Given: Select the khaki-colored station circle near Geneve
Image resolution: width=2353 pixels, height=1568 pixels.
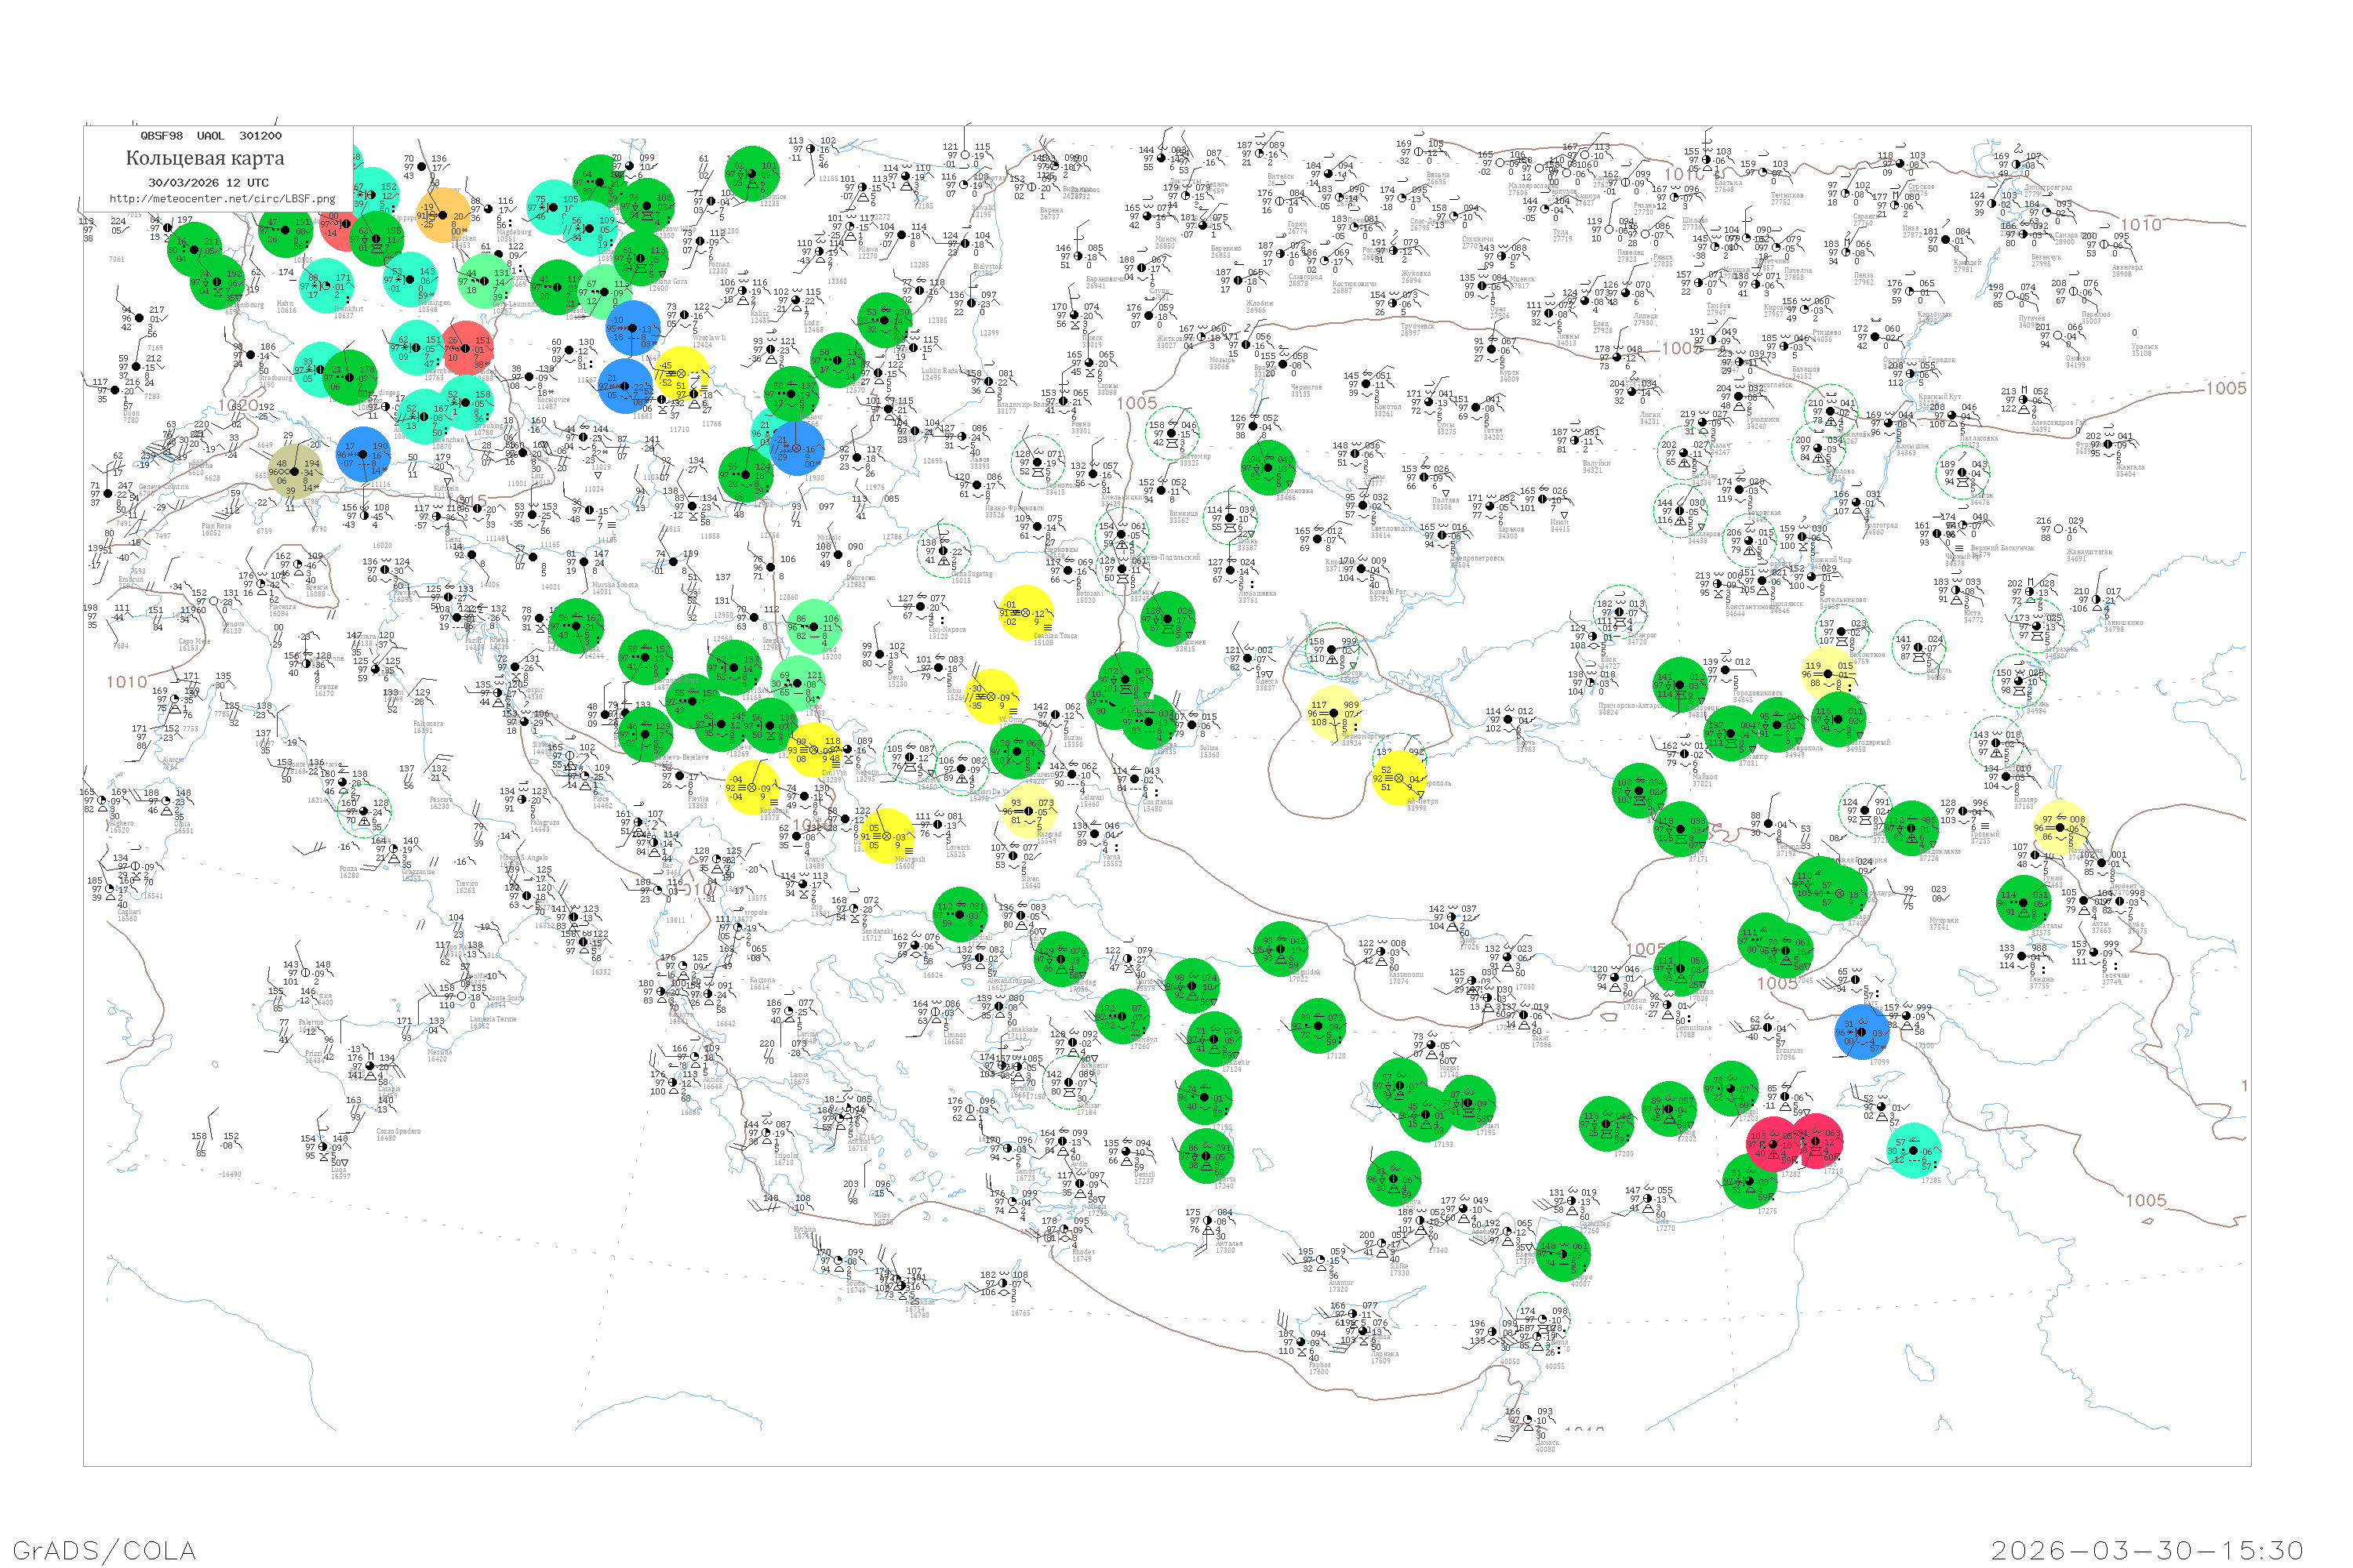Looking at the screenshot, I should [295, 472].
